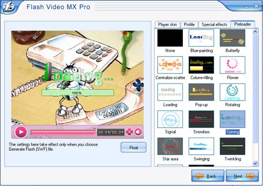This screenshot has width=263, height=186.
Task: Click the Back button
Action: 208,176
